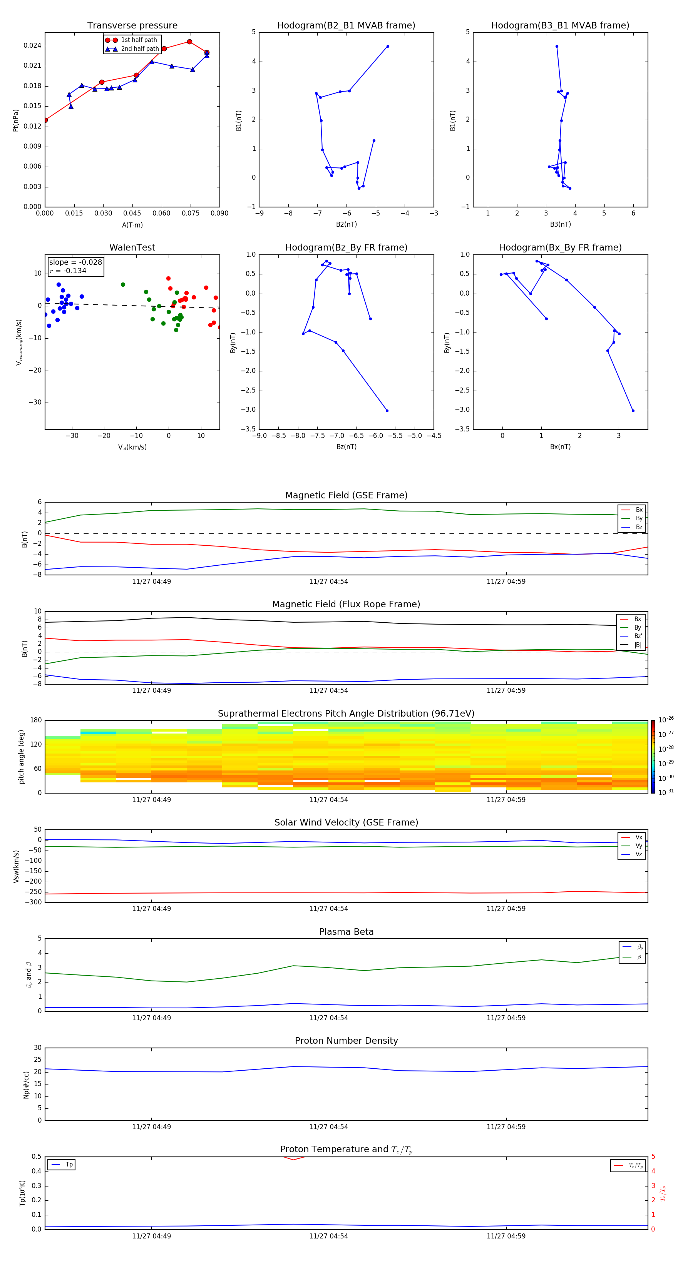Click the 'Hodogram(Bz_By FR frame)' title
Image resolution: width=693 pixels, height=1270 pixels.
tap(346, 247)
